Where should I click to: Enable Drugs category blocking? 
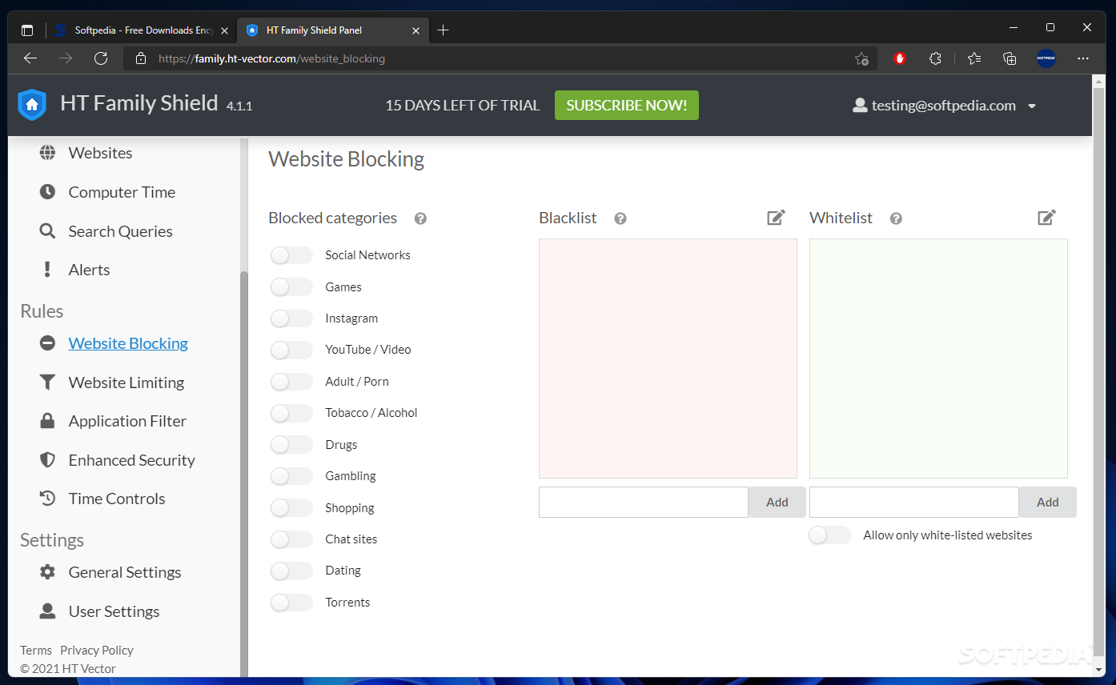(x=291, y=445)
